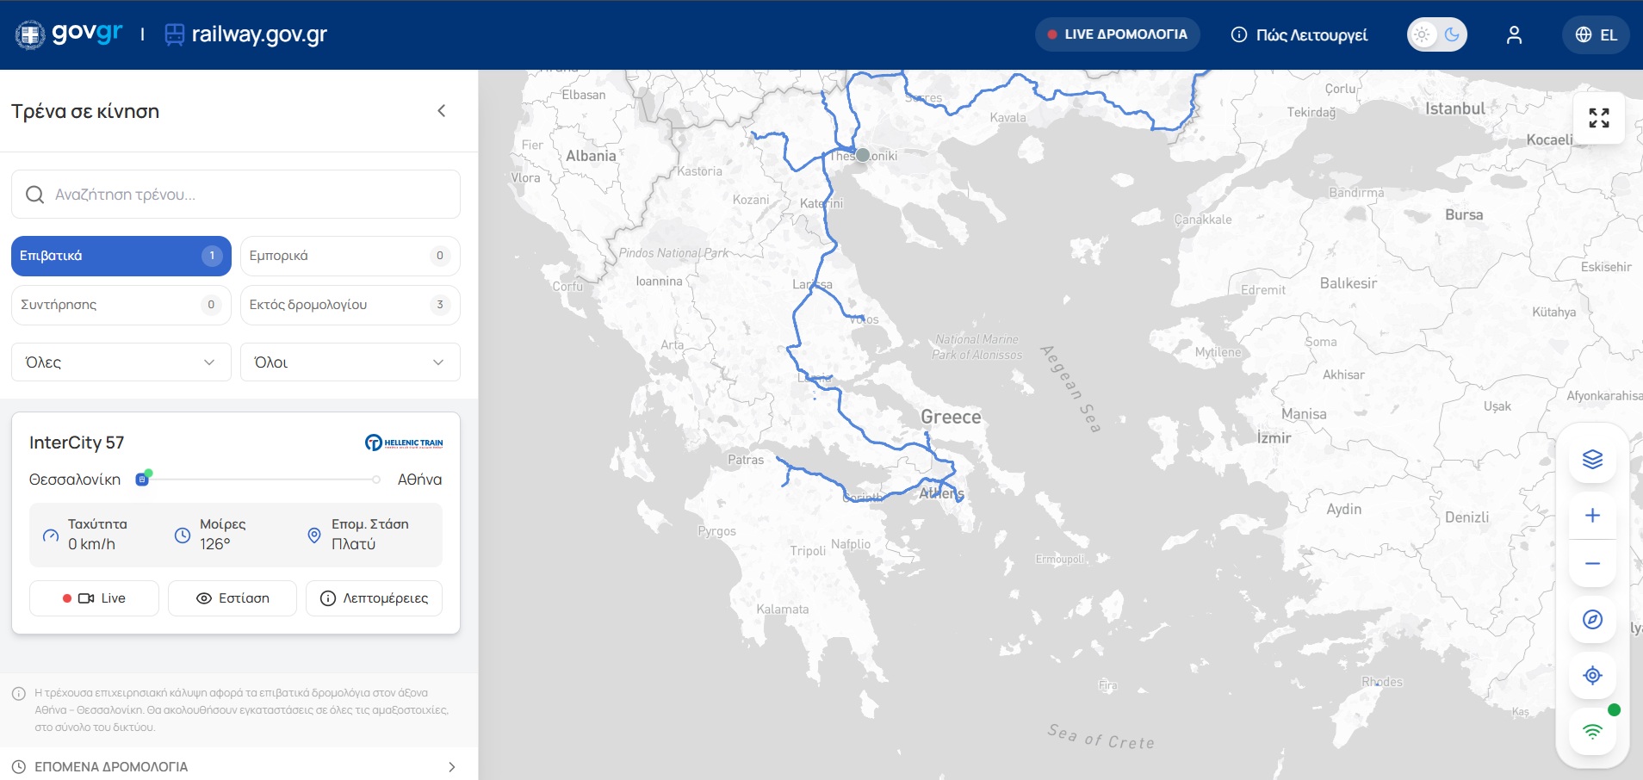This screenshot has height=780, width=1643.
Task: Open the Όλοι dropdown
Action: pyautogui.click(x=350, y=362)
